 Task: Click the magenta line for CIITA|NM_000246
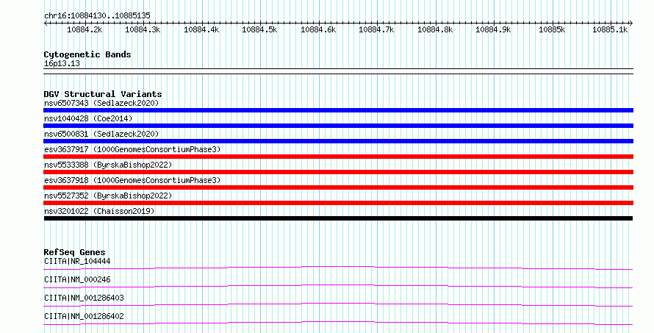[x=338, y=286]
